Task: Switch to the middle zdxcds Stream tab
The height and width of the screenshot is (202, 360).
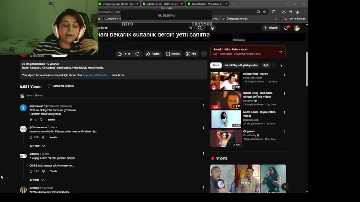Action: point(163,4)
